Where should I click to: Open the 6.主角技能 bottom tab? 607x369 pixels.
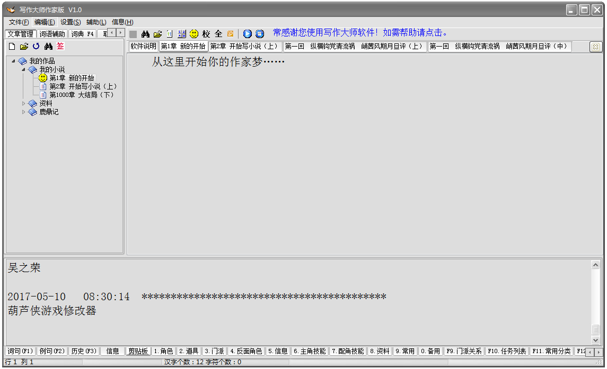click(x=310, y=351)
